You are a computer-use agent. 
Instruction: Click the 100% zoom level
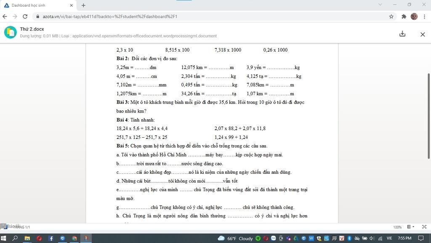[397, 227]
